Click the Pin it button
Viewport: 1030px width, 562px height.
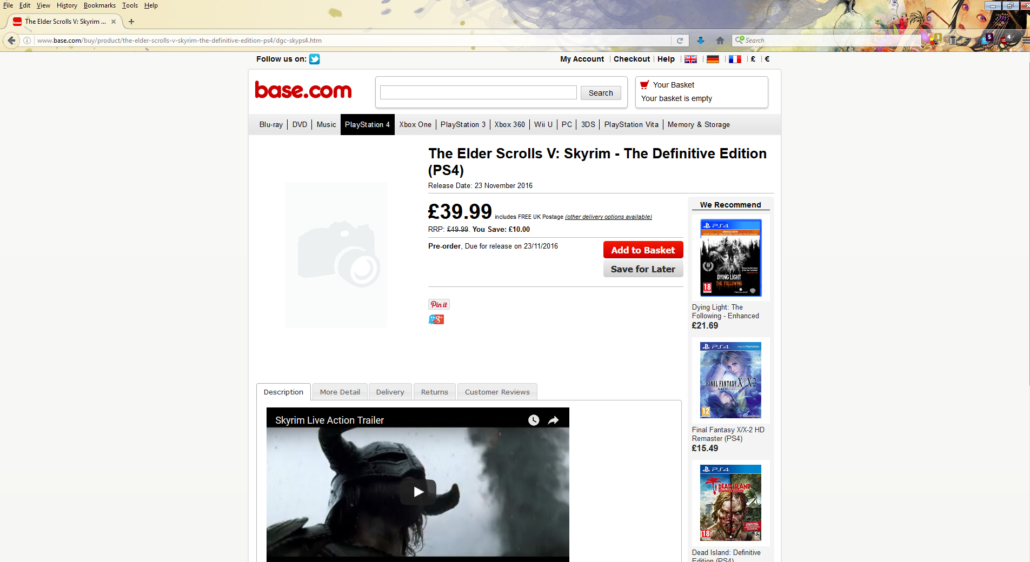click(438, 305)
